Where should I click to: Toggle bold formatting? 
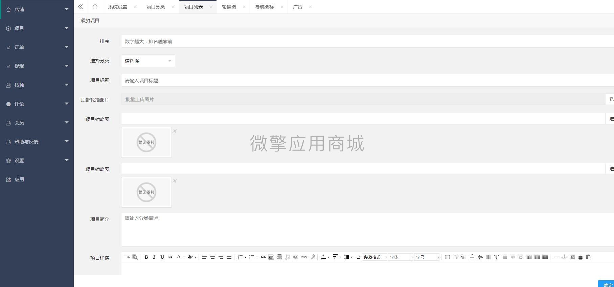pos(146,257)
